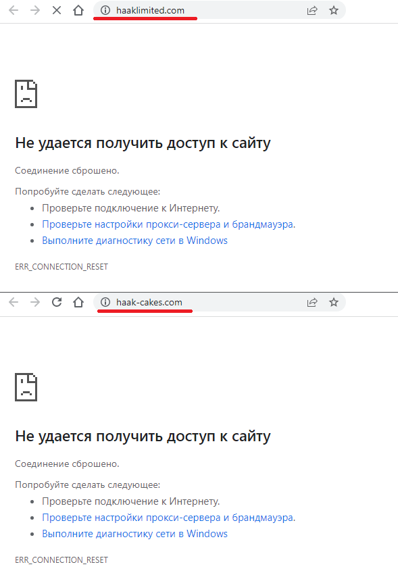Run Windows network diagnostics link for haaklimited.com
Image resolution: width=398 pixels, height=573 pixels.
pyautogui.click(x=134, y=241)
